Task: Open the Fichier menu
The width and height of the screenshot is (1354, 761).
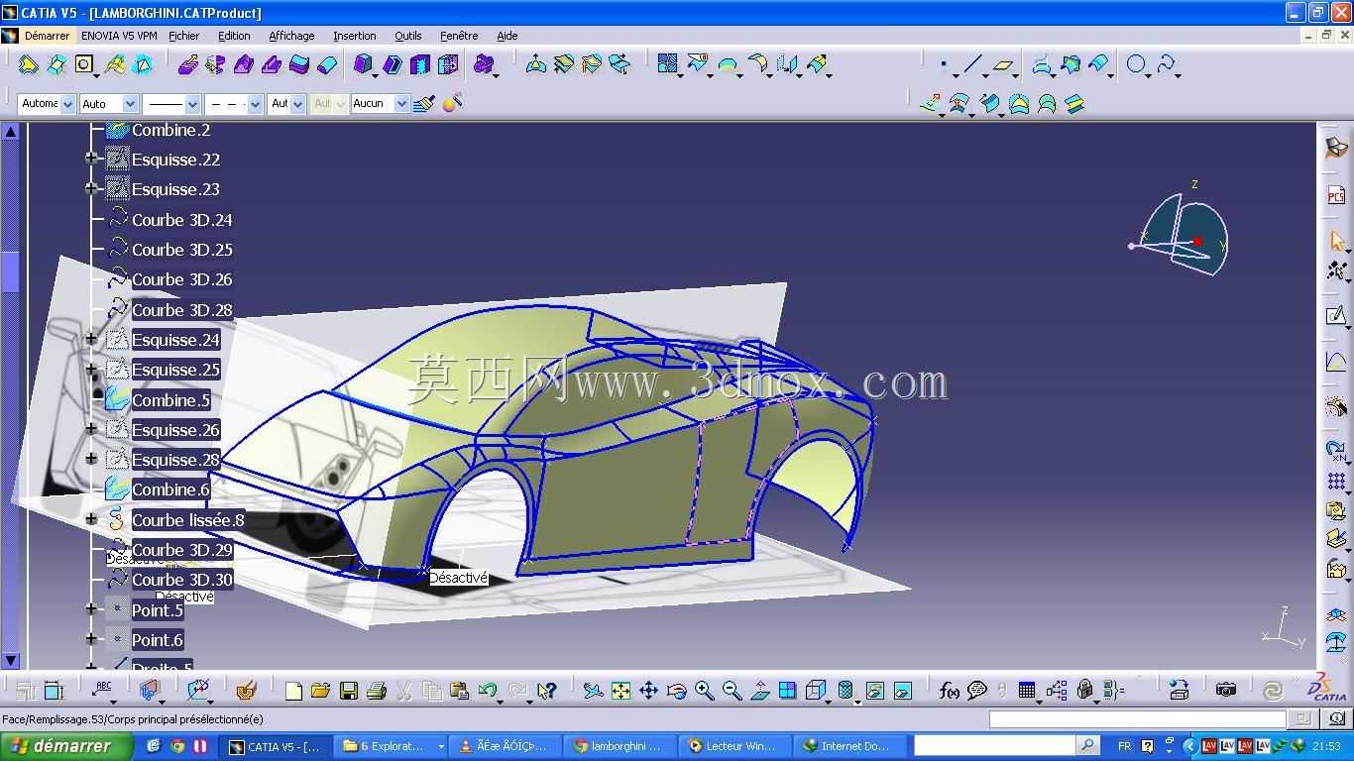Action: pos(183,36)
